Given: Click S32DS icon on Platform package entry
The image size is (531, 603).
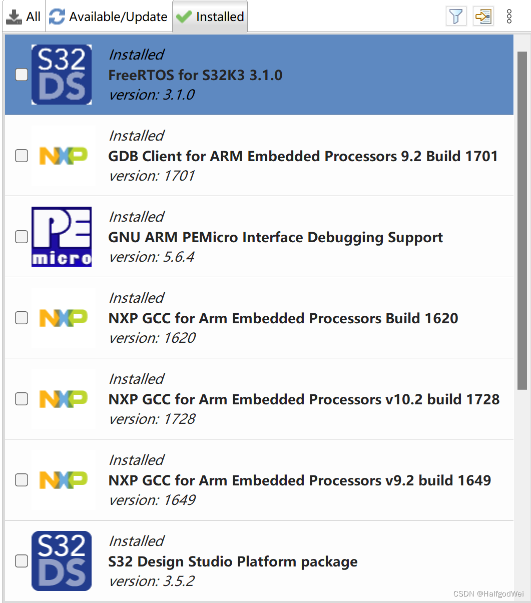Looking at the screenshot, I should 61,561.
